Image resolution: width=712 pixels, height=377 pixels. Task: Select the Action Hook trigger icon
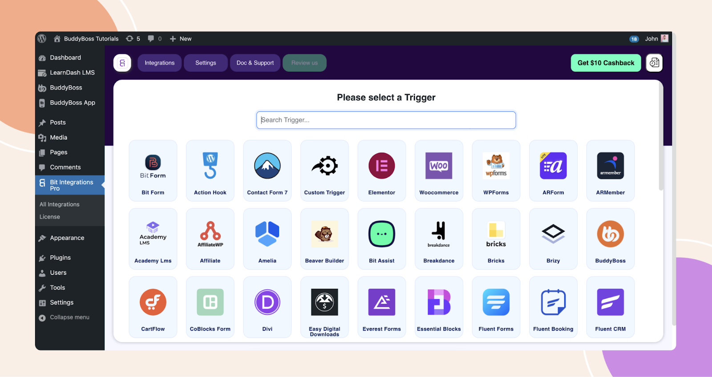tap(210, 166)
